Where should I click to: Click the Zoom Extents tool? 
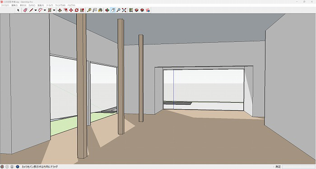124,10
